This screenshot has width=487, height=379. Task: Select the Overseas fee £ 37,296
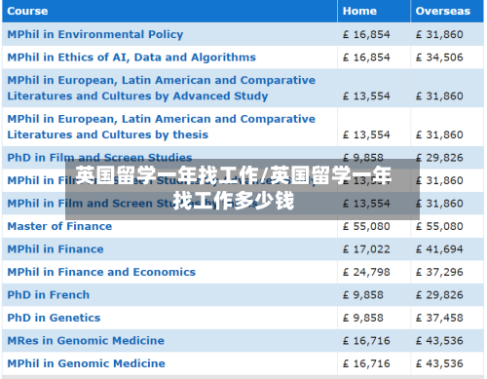[439, 272]
